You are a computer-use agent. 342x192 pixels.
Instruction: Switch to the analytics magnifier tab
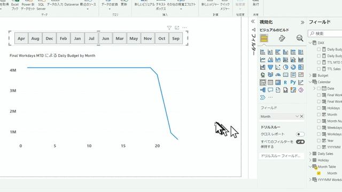[x=300, y=38]
